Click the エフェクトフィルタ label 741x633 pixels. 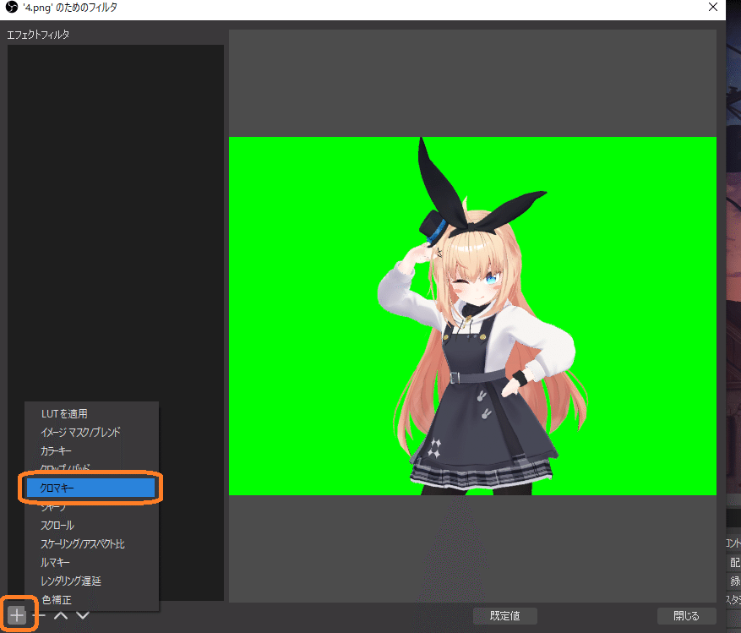[x=38, y=35]
